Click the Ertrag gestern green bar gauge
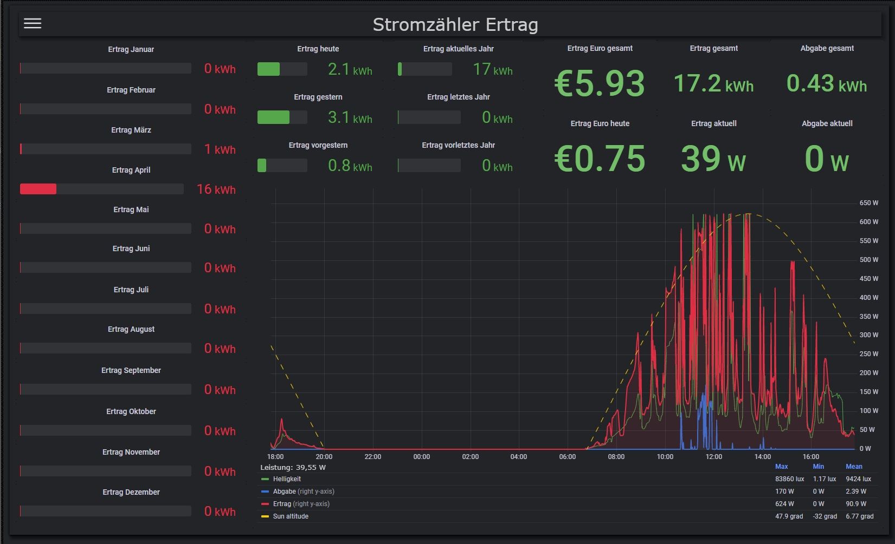895x544 pixels. point(282,117)
